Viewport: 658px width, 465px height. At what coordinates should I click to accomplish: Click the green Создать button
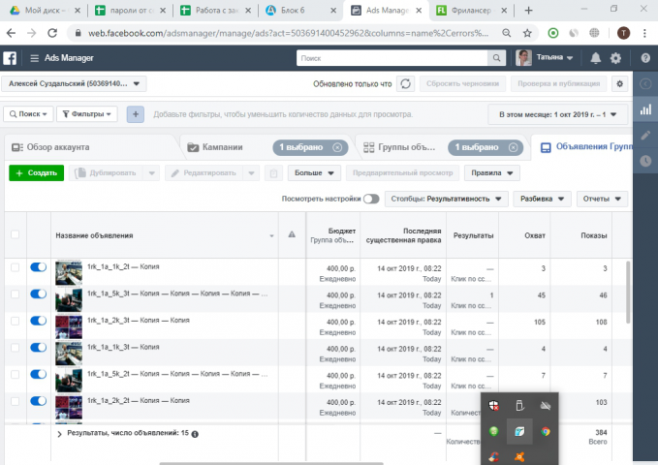(x=37, y=172)
